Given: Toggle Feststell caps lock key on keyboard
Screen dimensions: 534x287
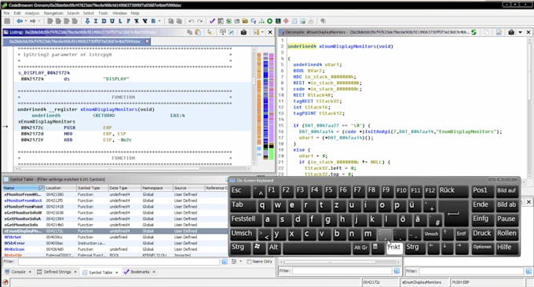Looking at the screenshot, I should click(246, 219).
